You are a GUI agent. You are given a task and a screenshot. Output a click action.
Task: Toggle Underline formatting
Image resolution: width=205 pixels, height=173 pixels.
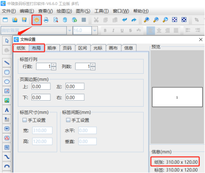tap(122, 31)
